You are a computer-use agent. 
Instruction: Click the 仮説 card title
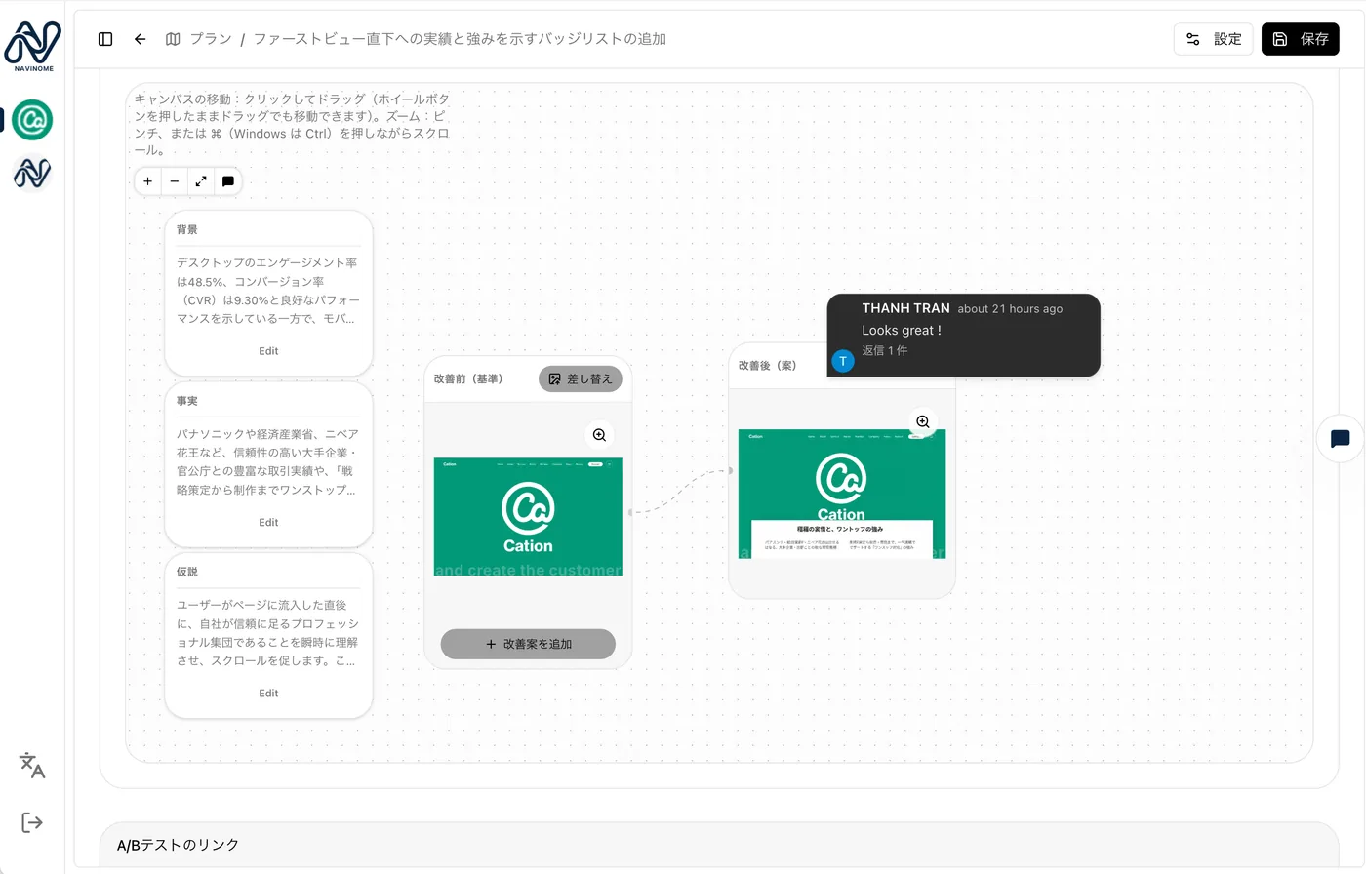click(187, 572)
